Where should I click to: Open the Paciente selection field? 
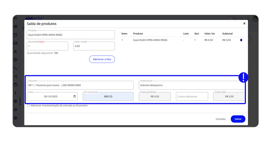coord(80,85)
